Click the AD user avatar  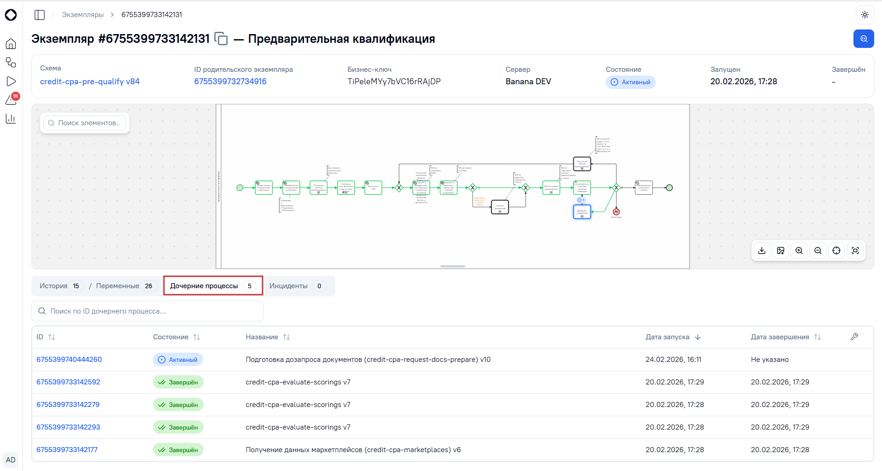pos(11,460)
